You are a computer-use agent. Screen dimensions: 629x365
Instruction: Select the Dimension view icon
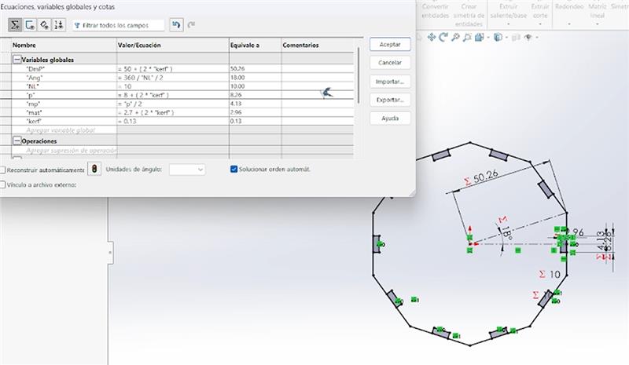[x=44, y=25]
